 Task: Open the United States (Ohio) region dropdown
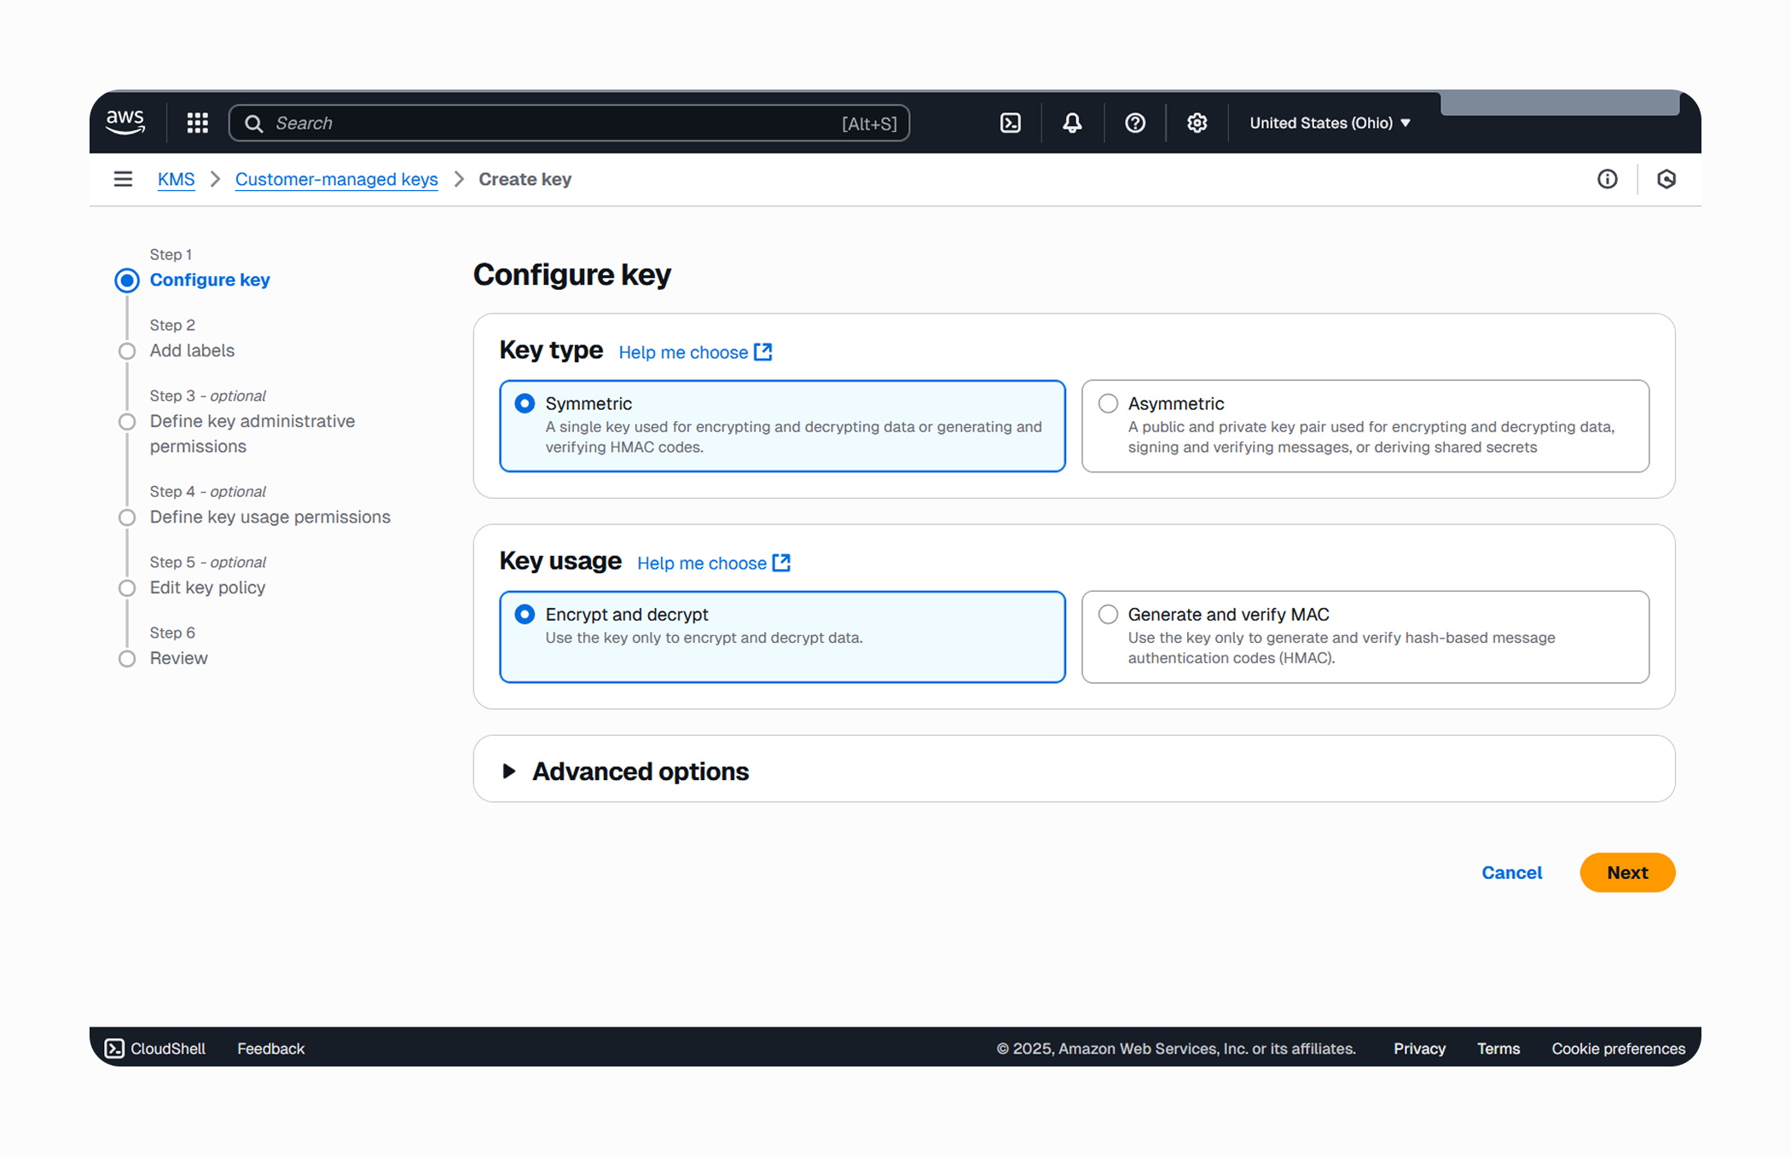[1330, 123]
